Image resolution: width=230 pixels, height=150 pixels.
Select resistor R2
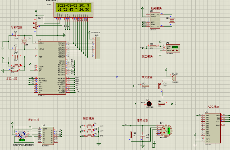click(x=131, y=135)
